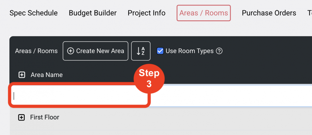This screenshot has width=312, height=135.
Task: Expand the First Floor area
Action: [x=21, y=118]
